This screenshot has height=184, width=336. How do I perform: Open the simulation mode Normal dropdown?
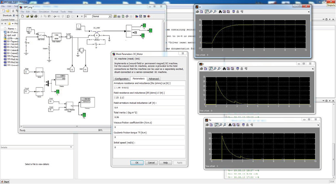(x=110, y=16)
